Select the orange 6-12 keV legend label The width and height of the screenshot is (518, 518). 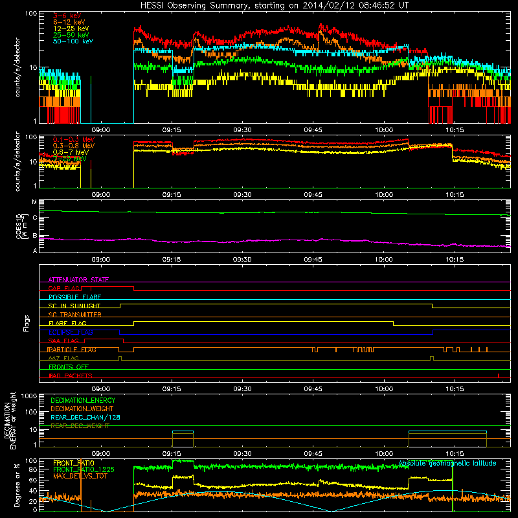(x=69, y=22)
